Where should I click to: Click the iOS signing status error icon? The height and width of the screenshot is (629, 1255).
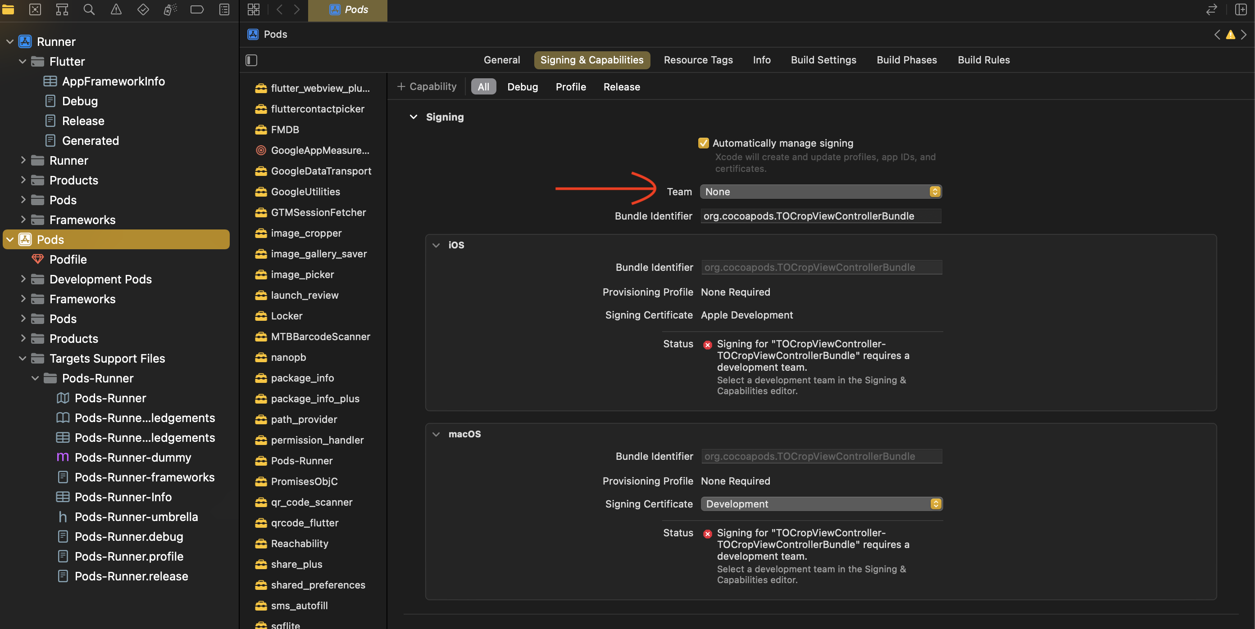[x=708, y=345]
